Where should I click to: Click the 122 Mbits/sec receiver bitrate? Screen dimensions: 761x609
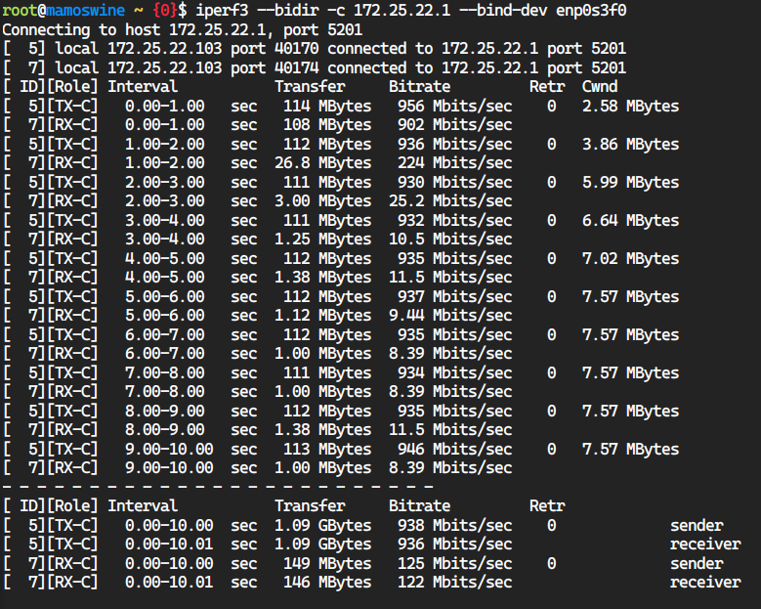click(449, 583)
